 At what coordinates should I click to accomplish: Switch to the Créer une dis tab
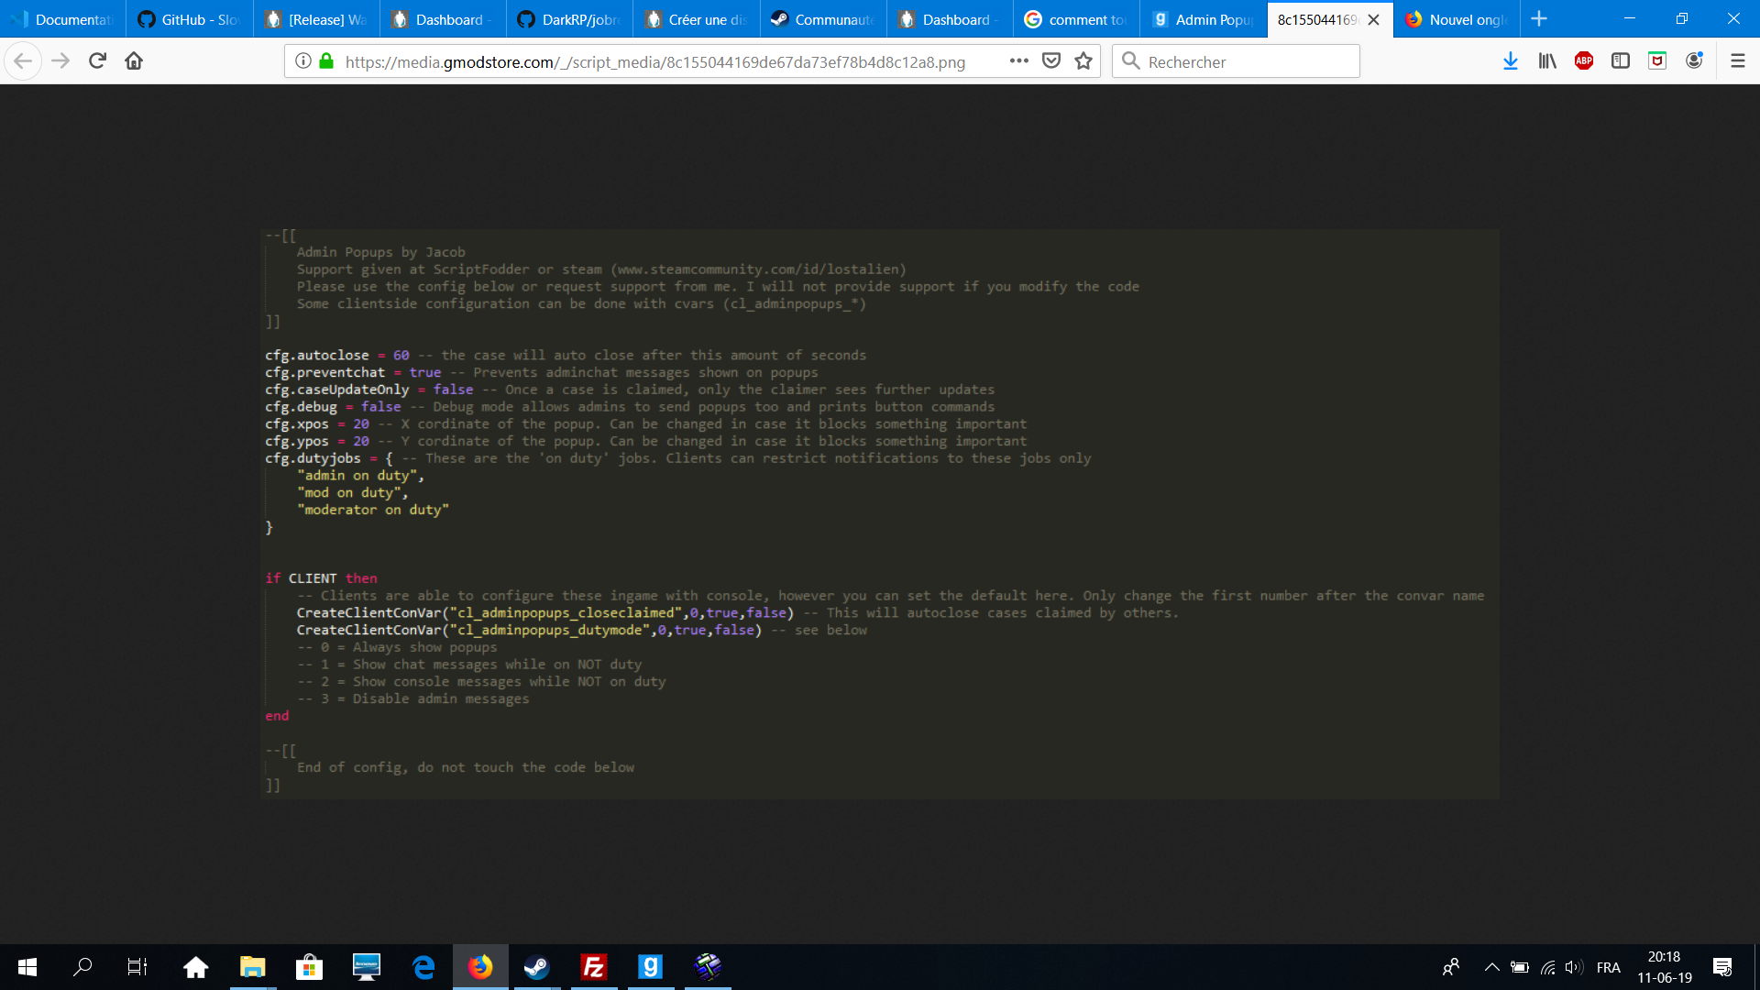tap(697, 19)
